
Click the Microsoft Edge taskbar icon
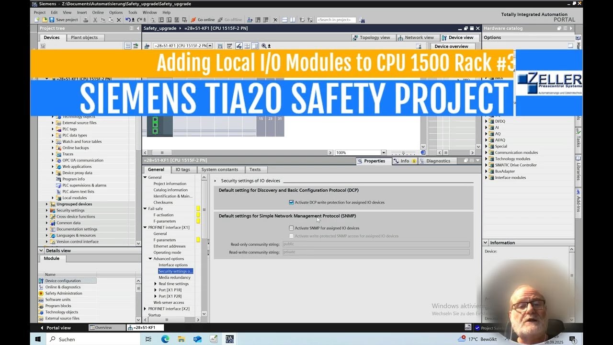(165, 339)
